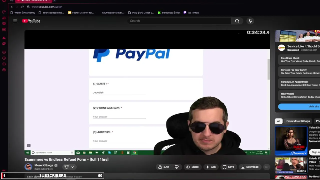Open the More Kitboga channel name
The height and width of the screenshot is (180, 320).
(44, 165)
